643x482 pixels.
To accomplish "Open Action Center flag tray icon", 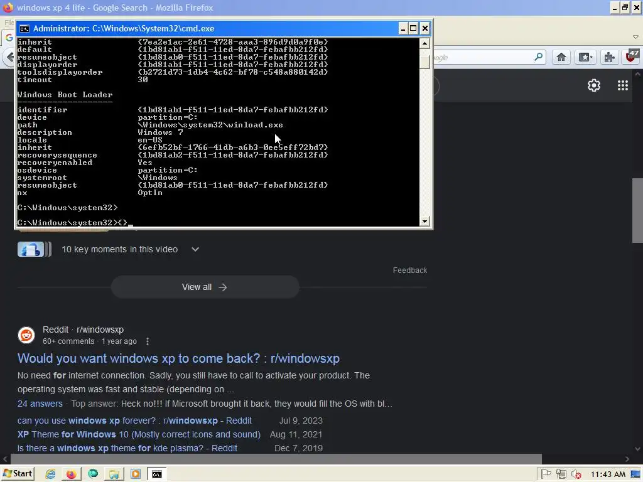I will pos(546,474).
